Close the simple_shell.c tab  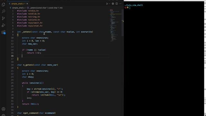click(x=27, y=4)
